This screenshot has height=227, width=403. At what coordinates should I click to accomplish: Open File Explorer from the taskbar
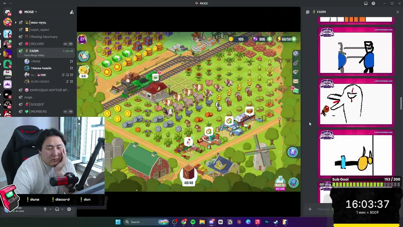(202, 222)
